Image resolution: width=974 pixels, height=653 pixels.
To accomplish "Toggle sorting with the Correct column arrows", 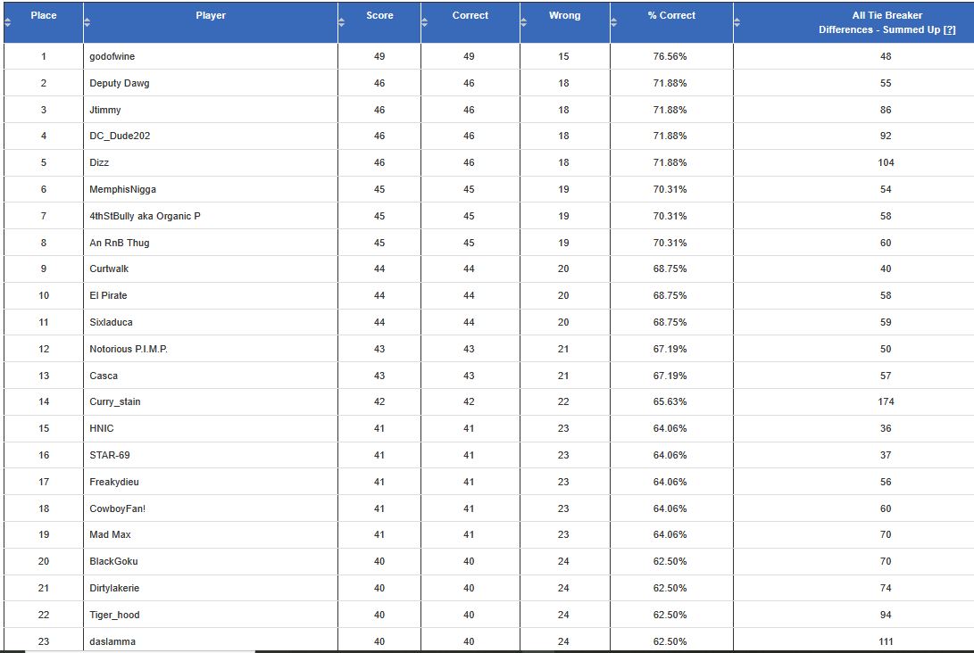I will pos(425,22).
